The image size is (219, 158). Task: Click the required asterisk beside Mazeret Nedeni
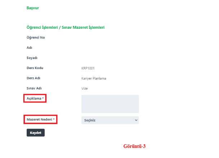[x=54, y=119]
